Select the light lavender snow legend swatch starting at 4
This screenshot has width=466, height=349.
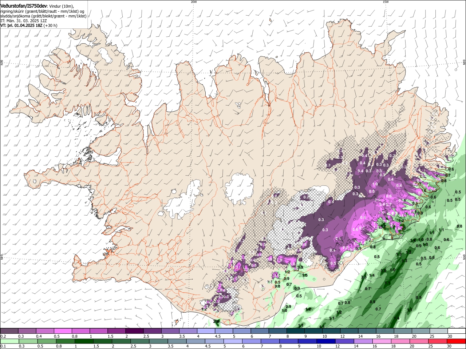coord(205,331)
